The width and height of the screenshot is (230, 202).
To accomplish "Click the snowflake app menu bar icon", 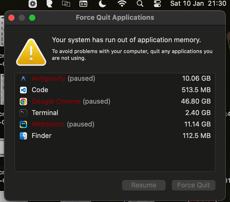I will pos(32,4).
